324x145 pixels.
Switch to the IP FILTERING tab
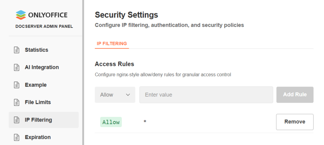pos(112,44)
